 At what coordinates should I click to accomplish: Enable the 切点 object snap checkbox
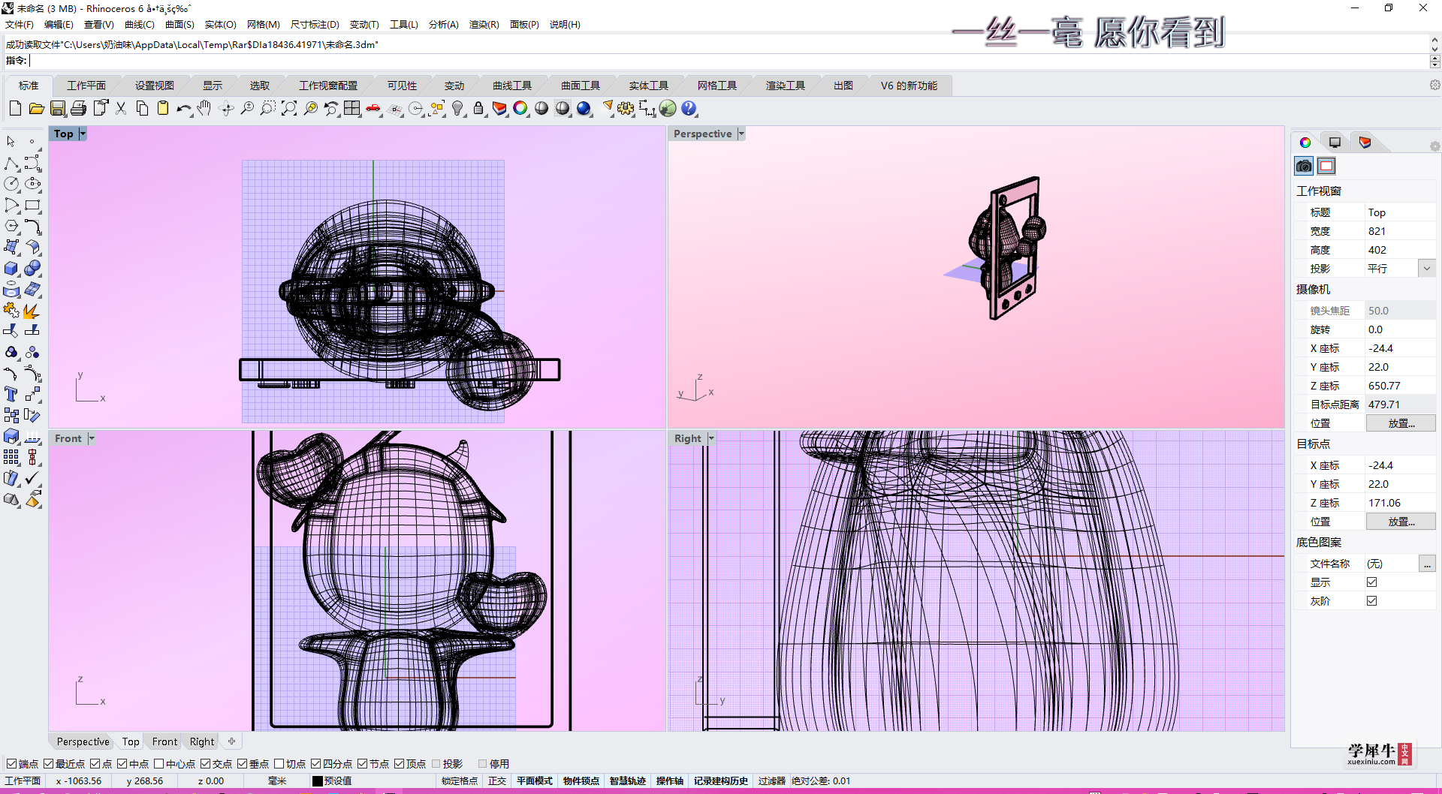coord(279,764)
